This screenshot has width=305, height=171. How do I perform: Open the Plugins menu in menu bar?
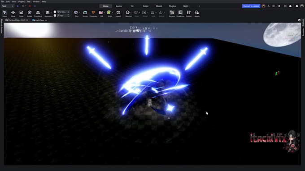22,1
